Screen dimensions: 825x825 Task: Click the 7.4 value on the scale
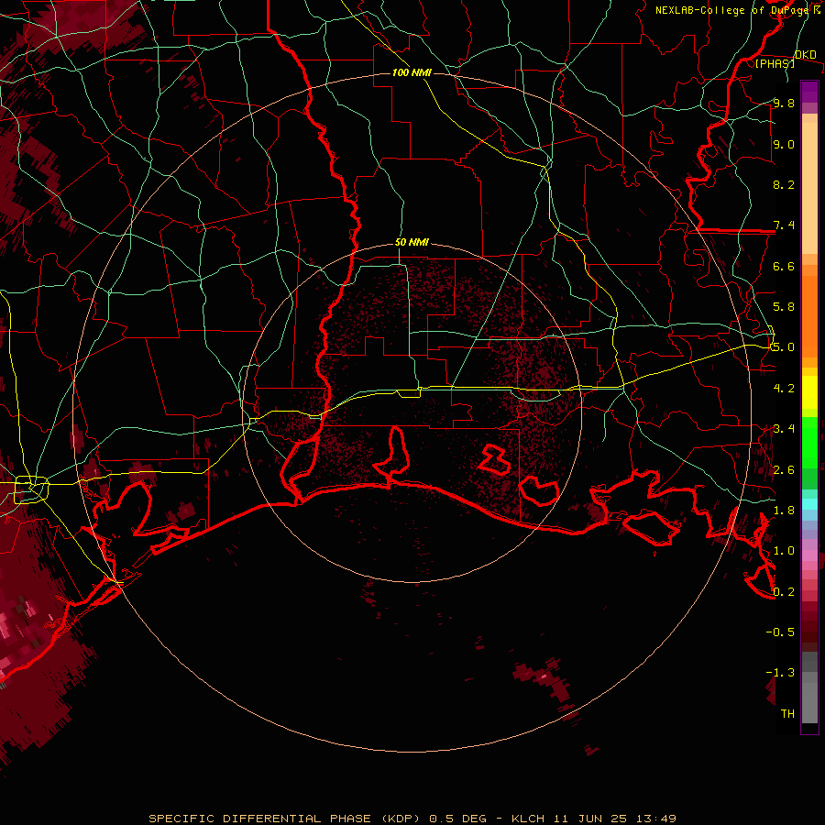tap(784, 225)
